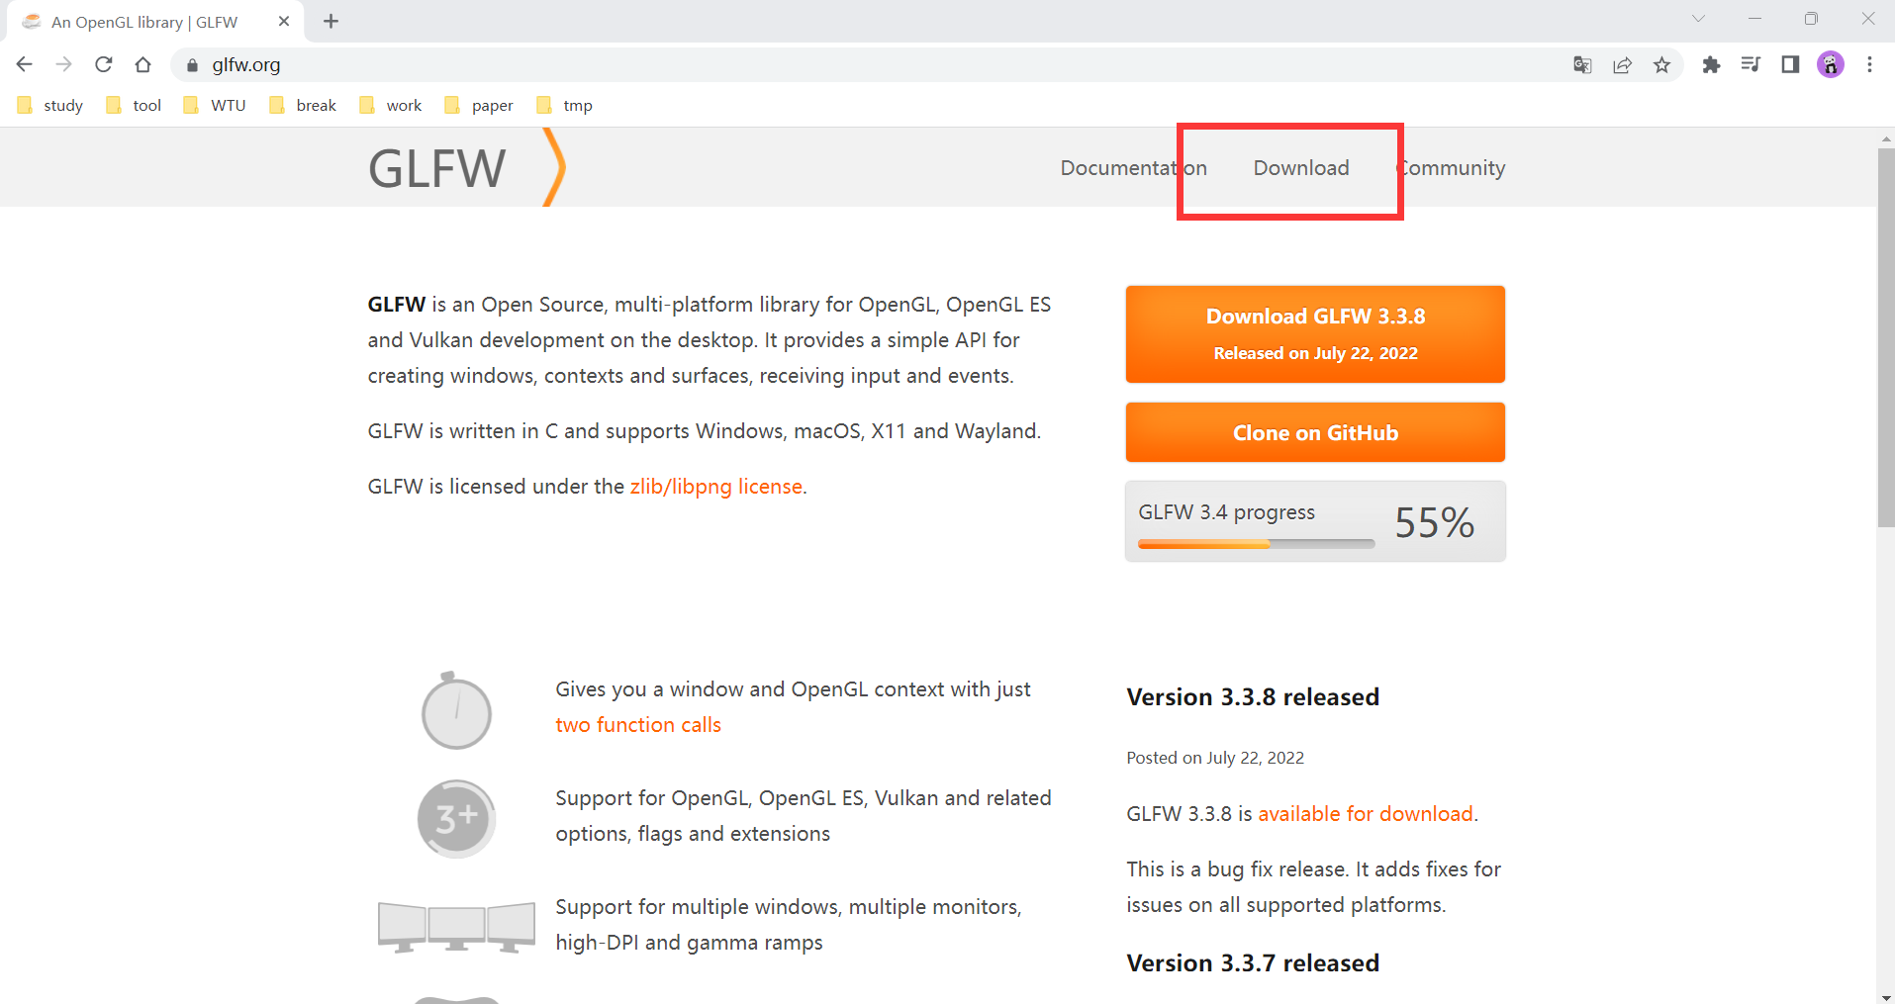The height and width of the screenshot is (1004, 1895).
Task: Click the 55% progress value
Action: [1435, 522]
